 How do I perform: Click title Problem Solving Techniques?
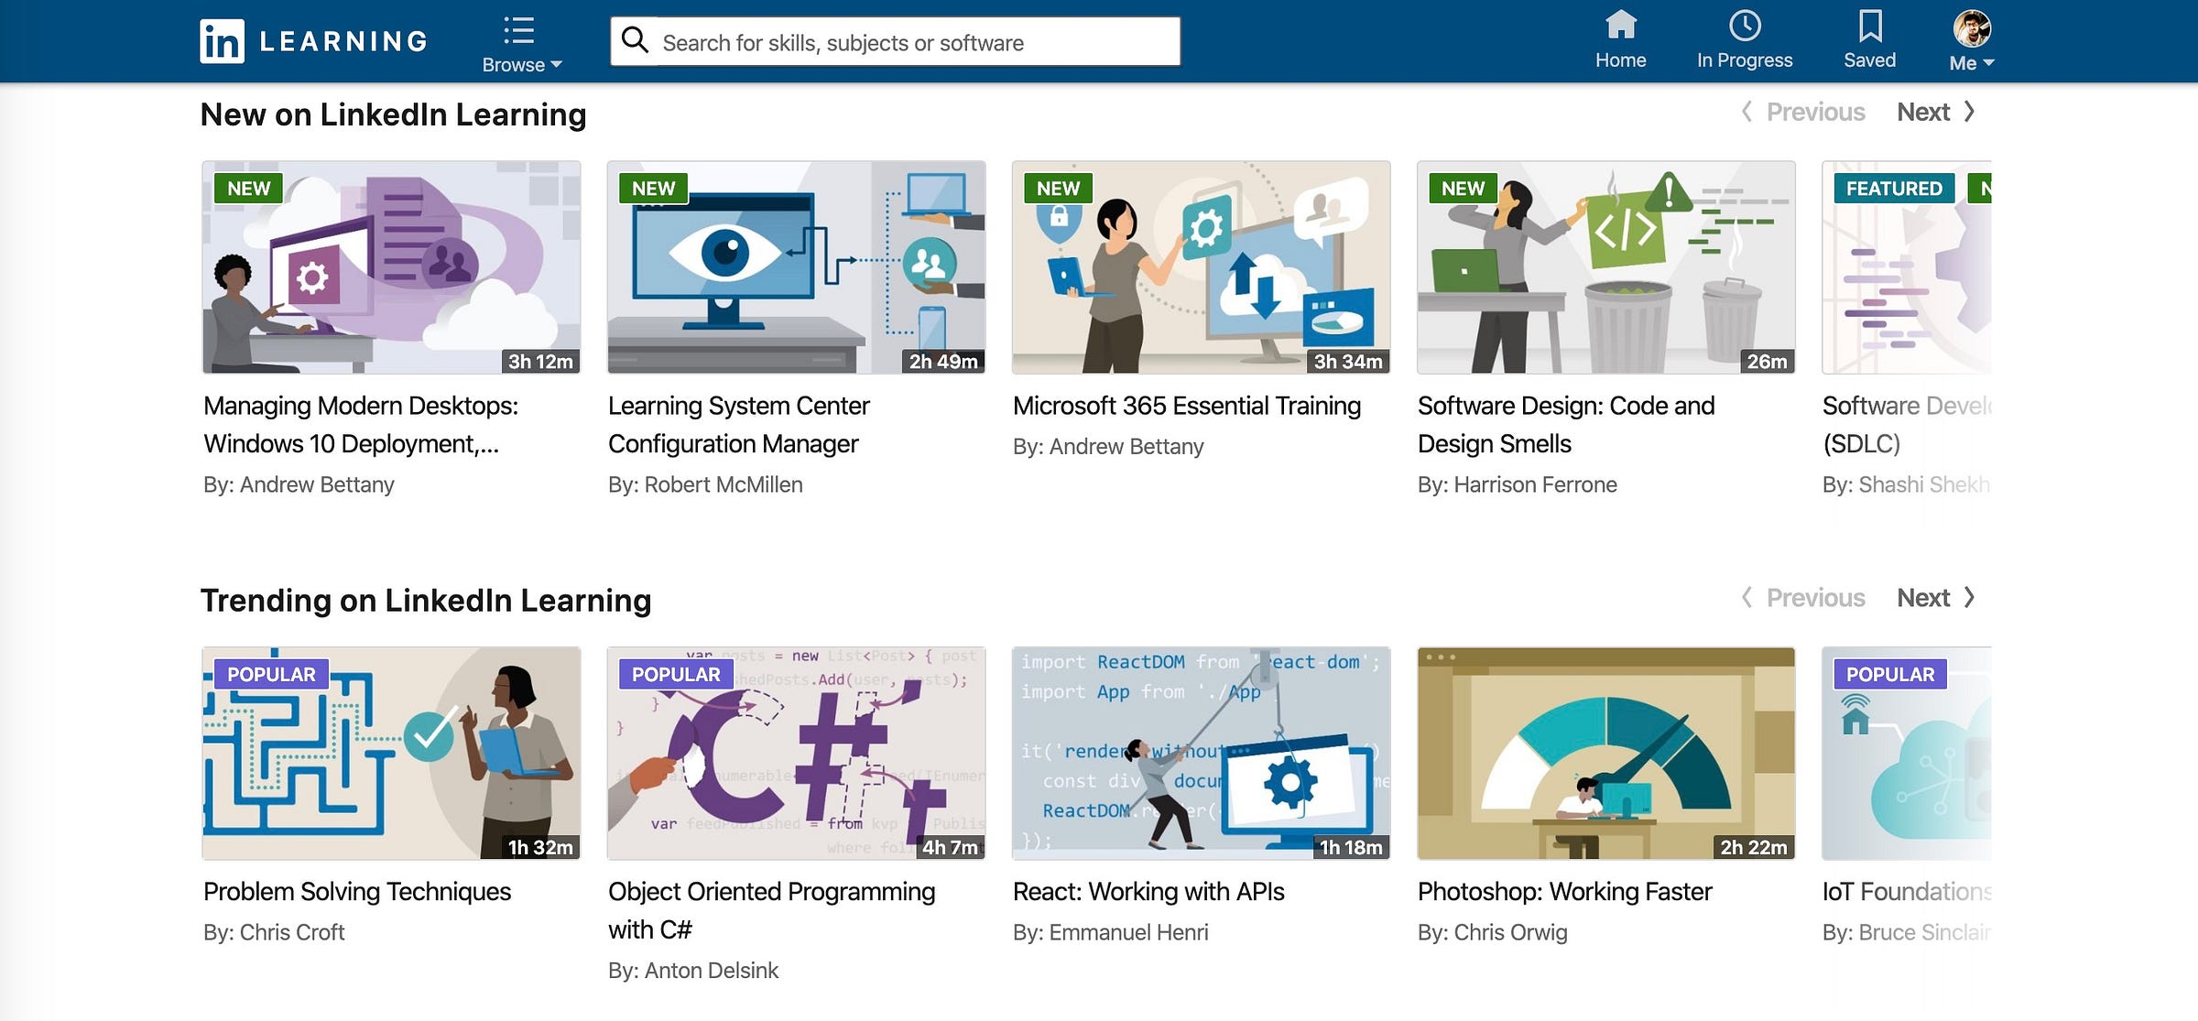(357, 892)
